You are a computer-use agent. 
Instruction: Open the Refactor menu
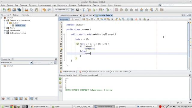(47, 5)
